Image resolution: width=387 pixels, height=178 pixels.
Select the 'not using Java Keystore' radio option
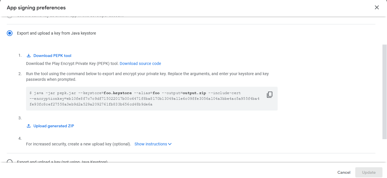coord(10,162)
